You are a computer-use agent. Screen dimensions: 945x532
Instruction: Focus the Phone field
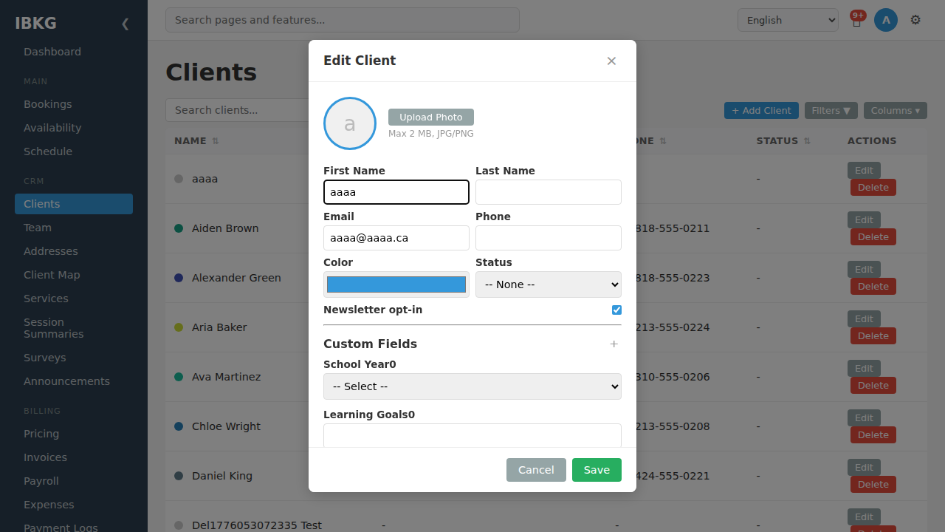point(549,238)
